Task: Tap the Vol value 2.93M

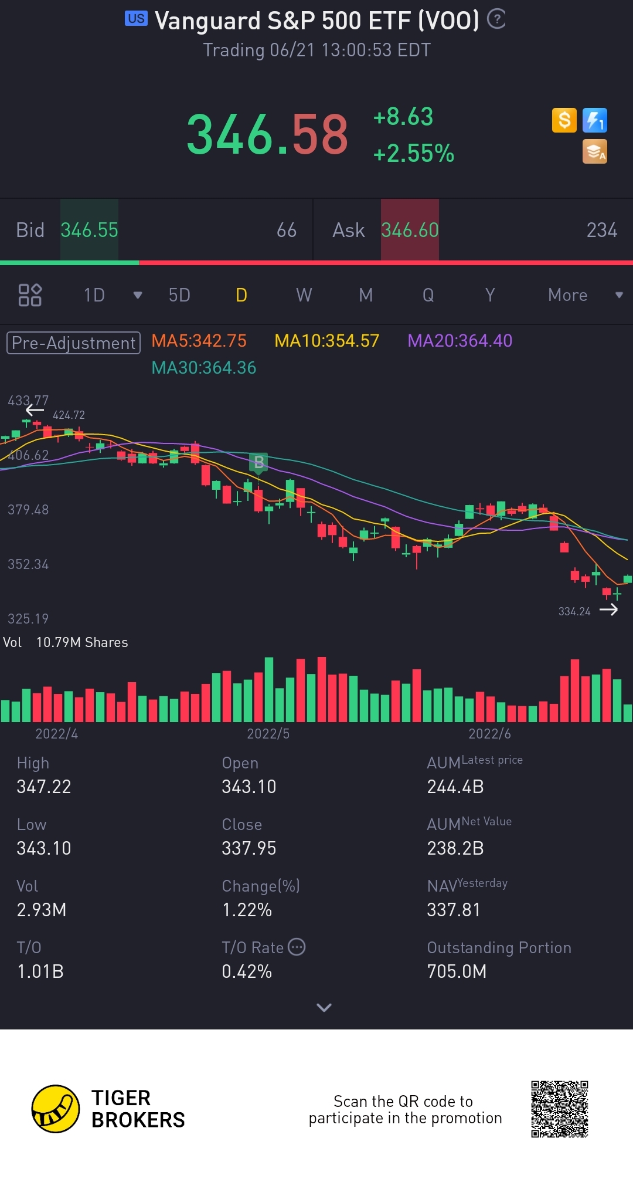Action: [42, 910]
